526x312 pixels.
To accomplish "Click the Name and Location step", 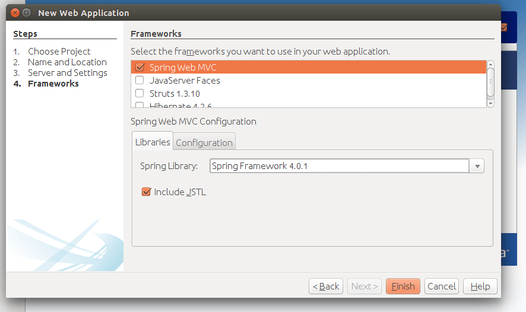I will point(67,62).
